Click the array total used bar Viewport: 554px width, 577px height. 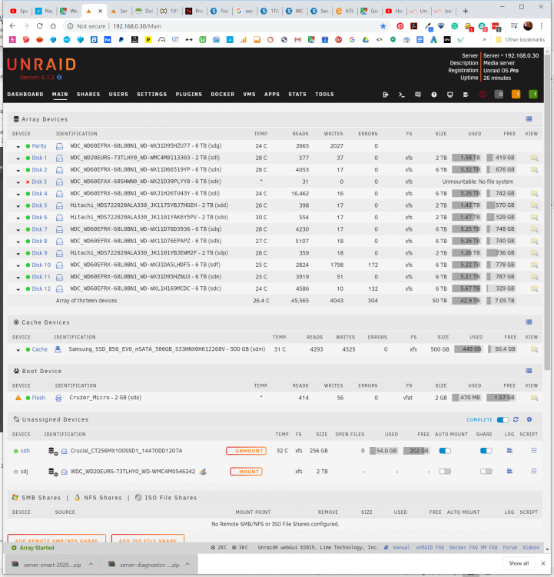point(466,301)
